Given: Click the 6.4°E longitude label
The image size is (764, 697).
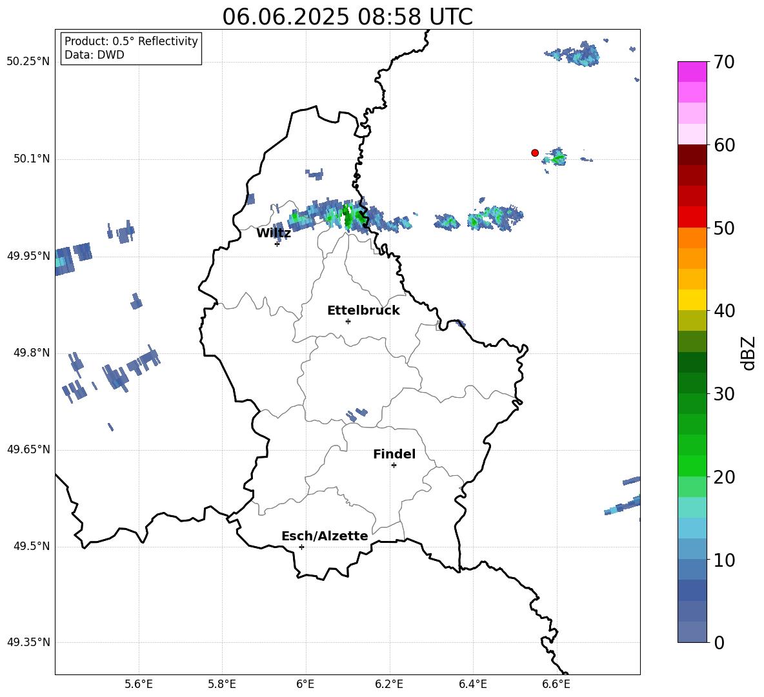Looking at the screenshot, I should pos(472,684).
